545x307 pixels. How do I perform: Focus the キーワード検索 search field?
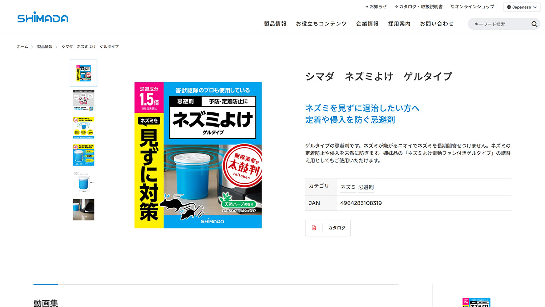pos(500,24)
